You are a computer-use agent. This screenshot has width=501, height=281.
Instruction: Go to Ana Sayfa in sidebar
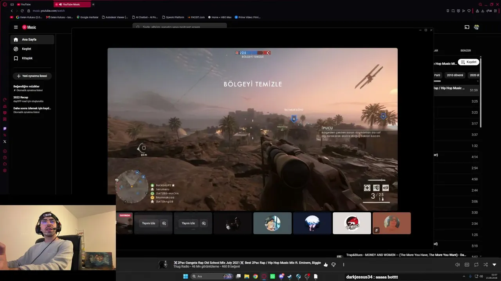(32, 39)
